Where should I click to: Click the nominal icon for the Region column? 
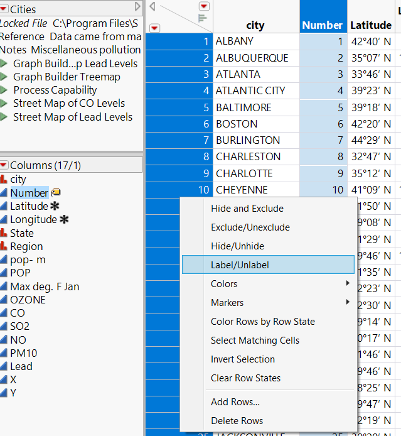coord(5,246)
